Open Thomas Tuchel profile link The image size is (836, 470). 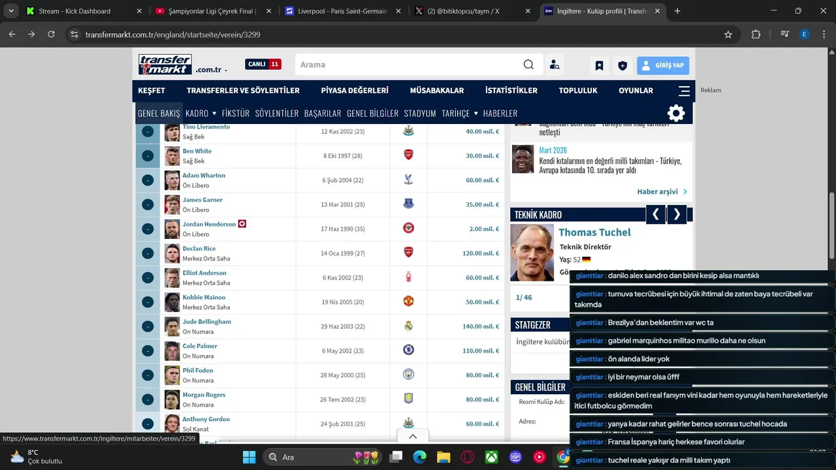[x=594, y=232]
